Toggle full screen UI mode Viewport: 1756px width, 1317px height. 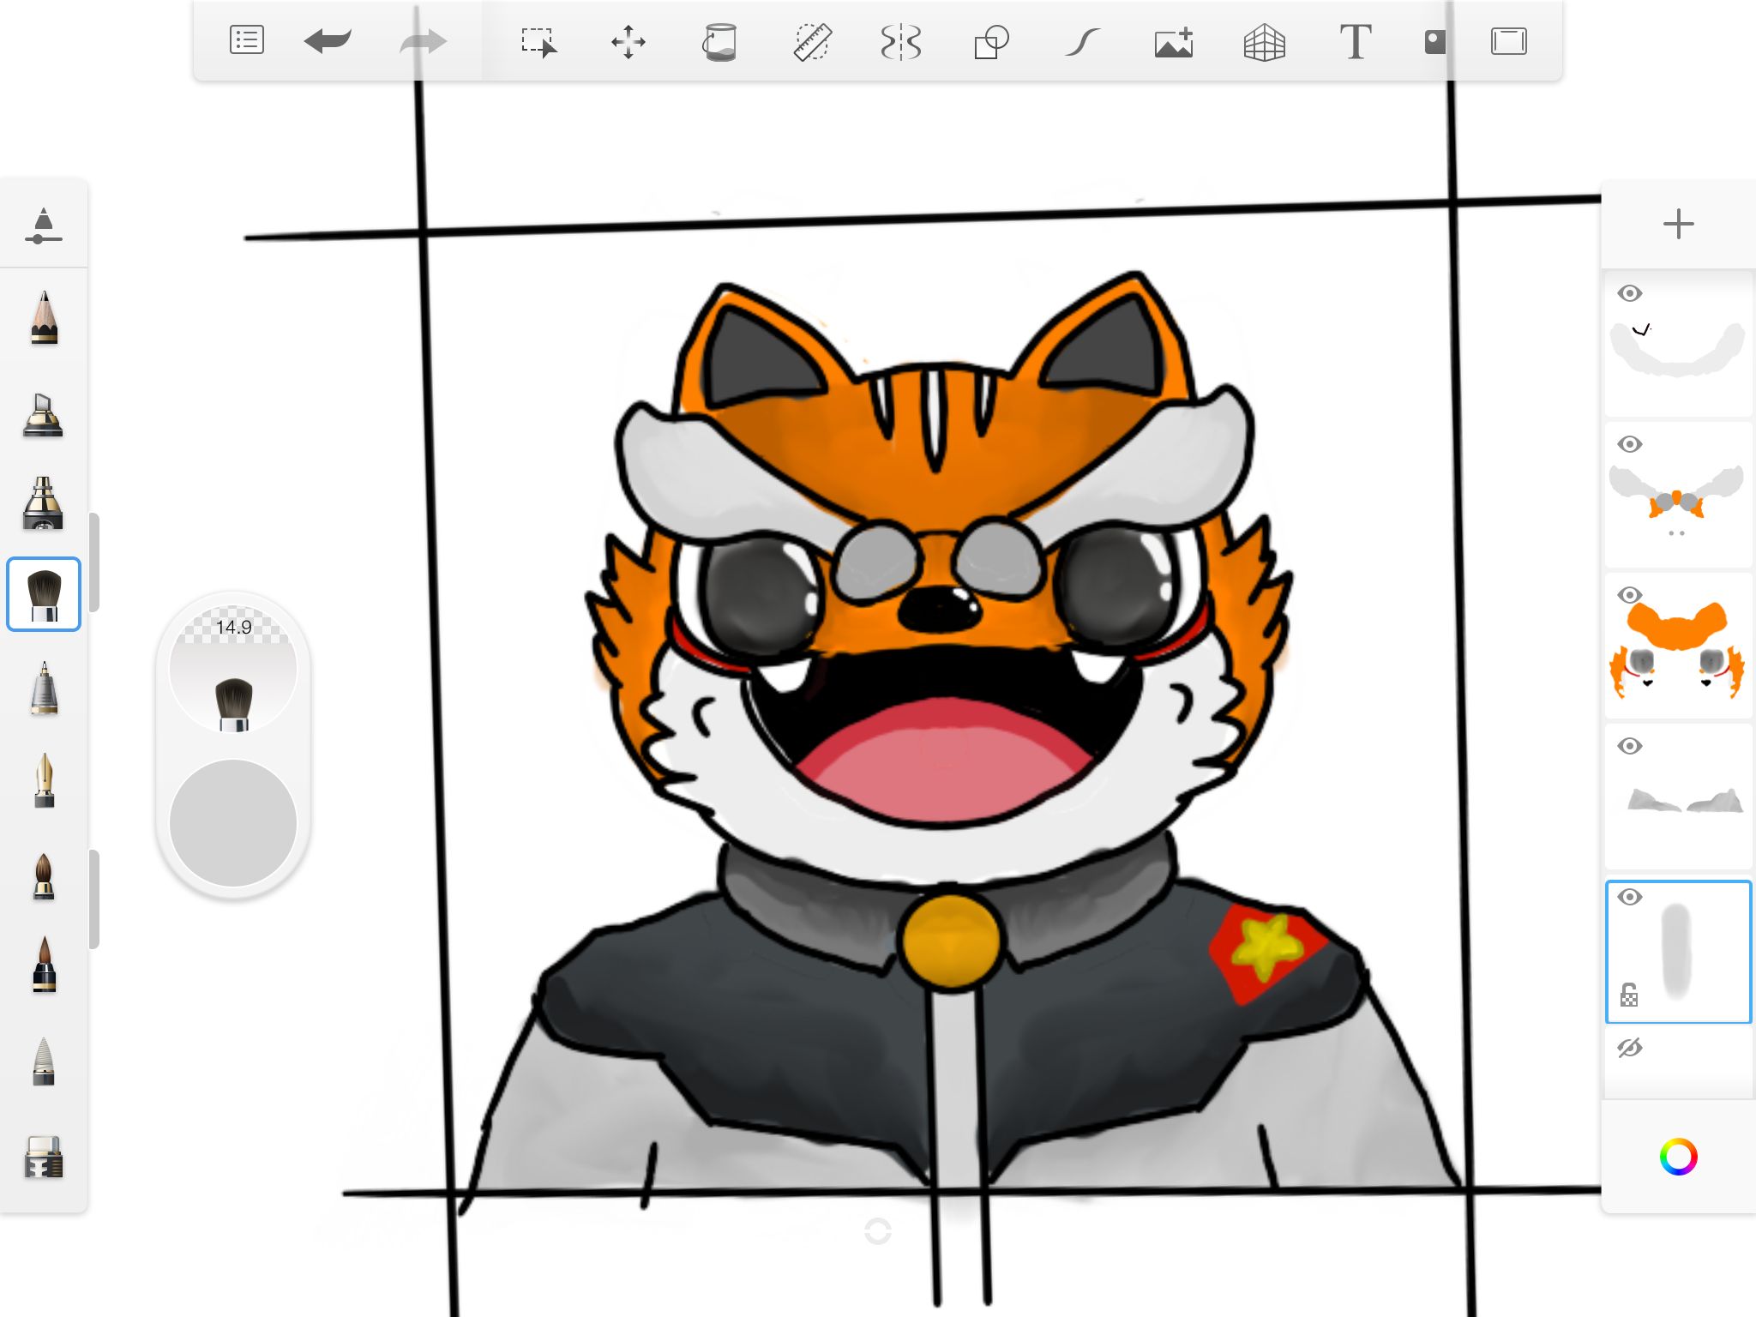pyautogui.click(x=1509, y=41)
